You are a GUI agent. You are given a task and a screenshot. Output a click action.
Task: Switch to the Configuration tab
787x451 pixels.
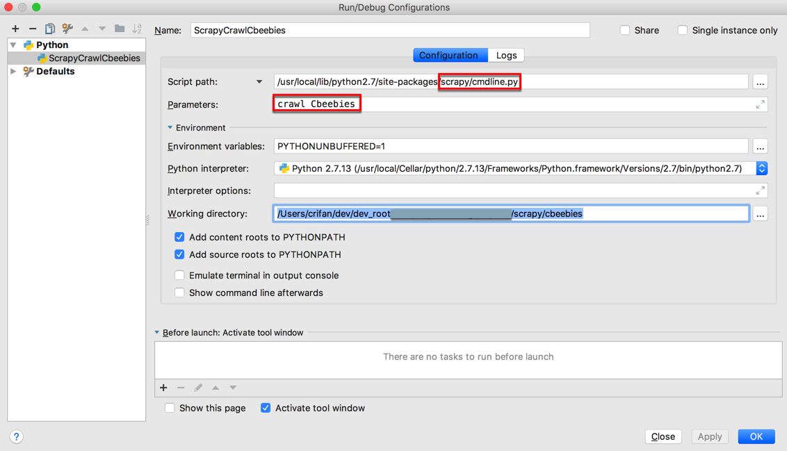pyautogui.click(x=451, y=55)
